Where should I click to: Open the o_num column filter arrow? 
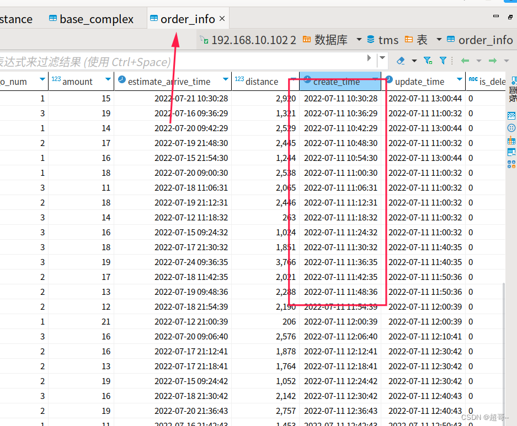(x=42, y=79)
